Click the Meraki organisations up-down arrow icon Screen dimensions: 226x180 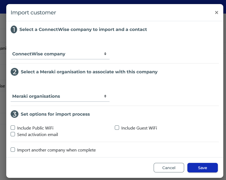click(105, 96)
